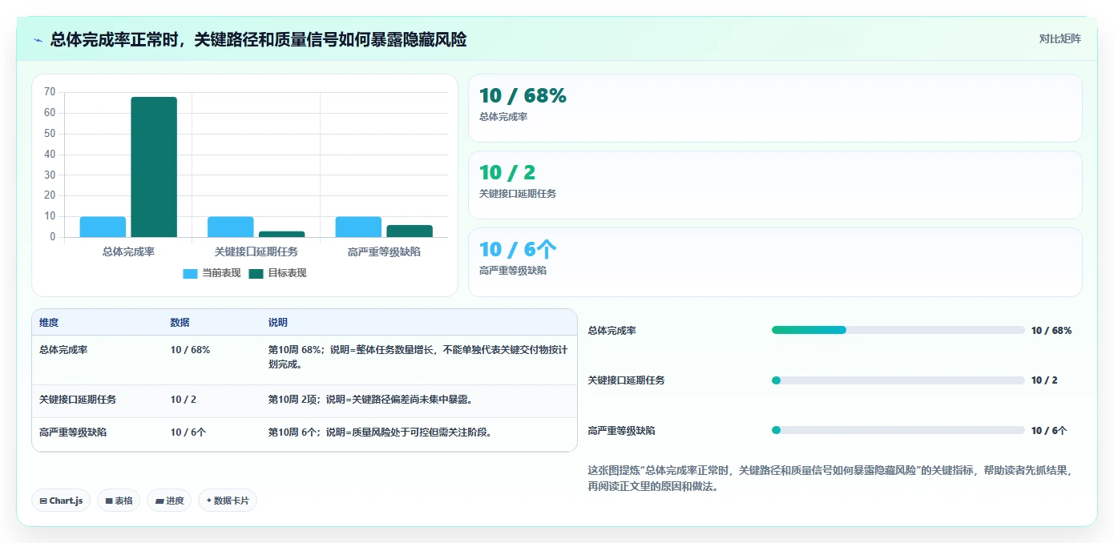Toggle the 目标表现 legend swatch
The height and width of the screenshot is (543, 1114).
256,273
